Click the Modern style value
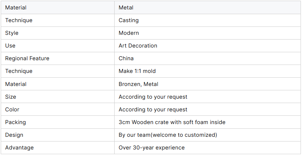 (x=129, y=33)
